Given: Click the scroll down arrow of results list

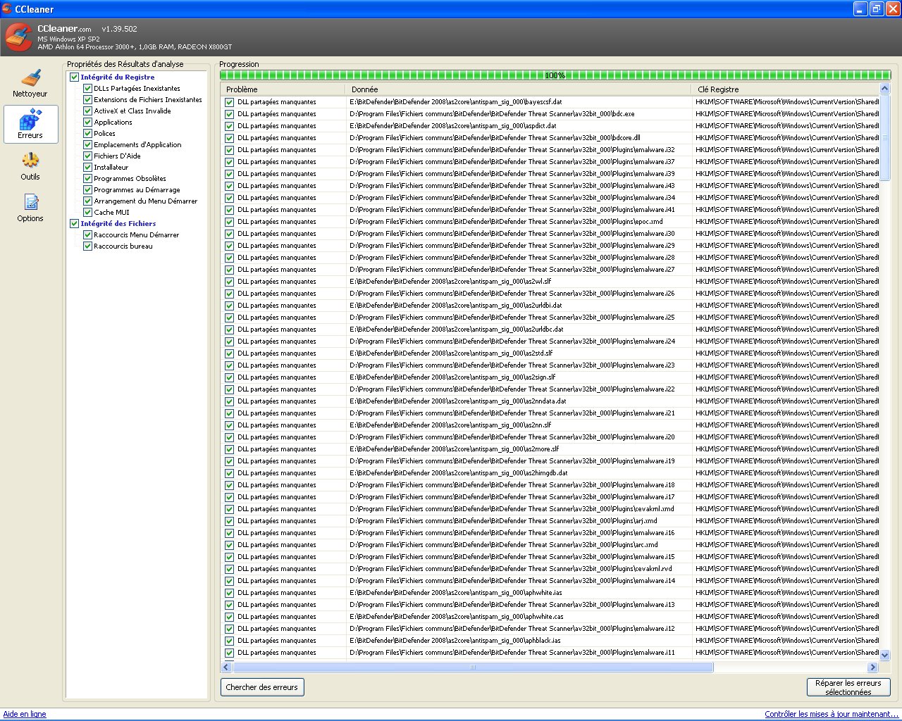Looking at the screenshot, I should coord(885,656).
